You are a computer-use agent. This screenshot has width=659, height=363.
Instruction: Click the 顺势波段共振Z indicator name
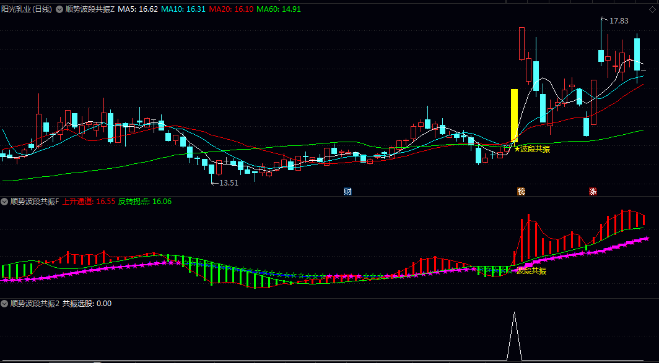90,9
